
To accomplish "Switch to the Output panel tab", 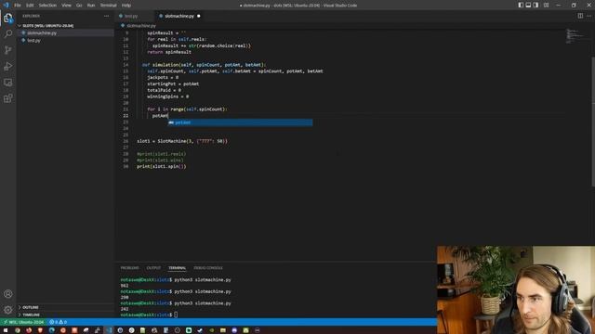I will pyautogui.click(x=153, y=268).
